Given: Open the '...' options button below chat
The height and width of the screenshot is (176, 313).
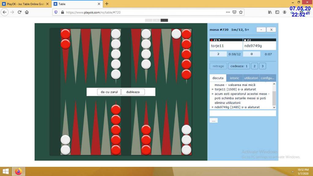Looking at the screenshot, I should tap(214, 120).
